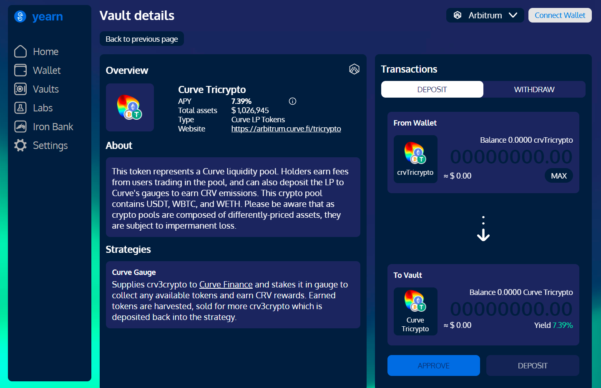601x388 pixels.
Task: Open the arbitrum.curve.fi/tricrypto website link
Action: point(286,129)
